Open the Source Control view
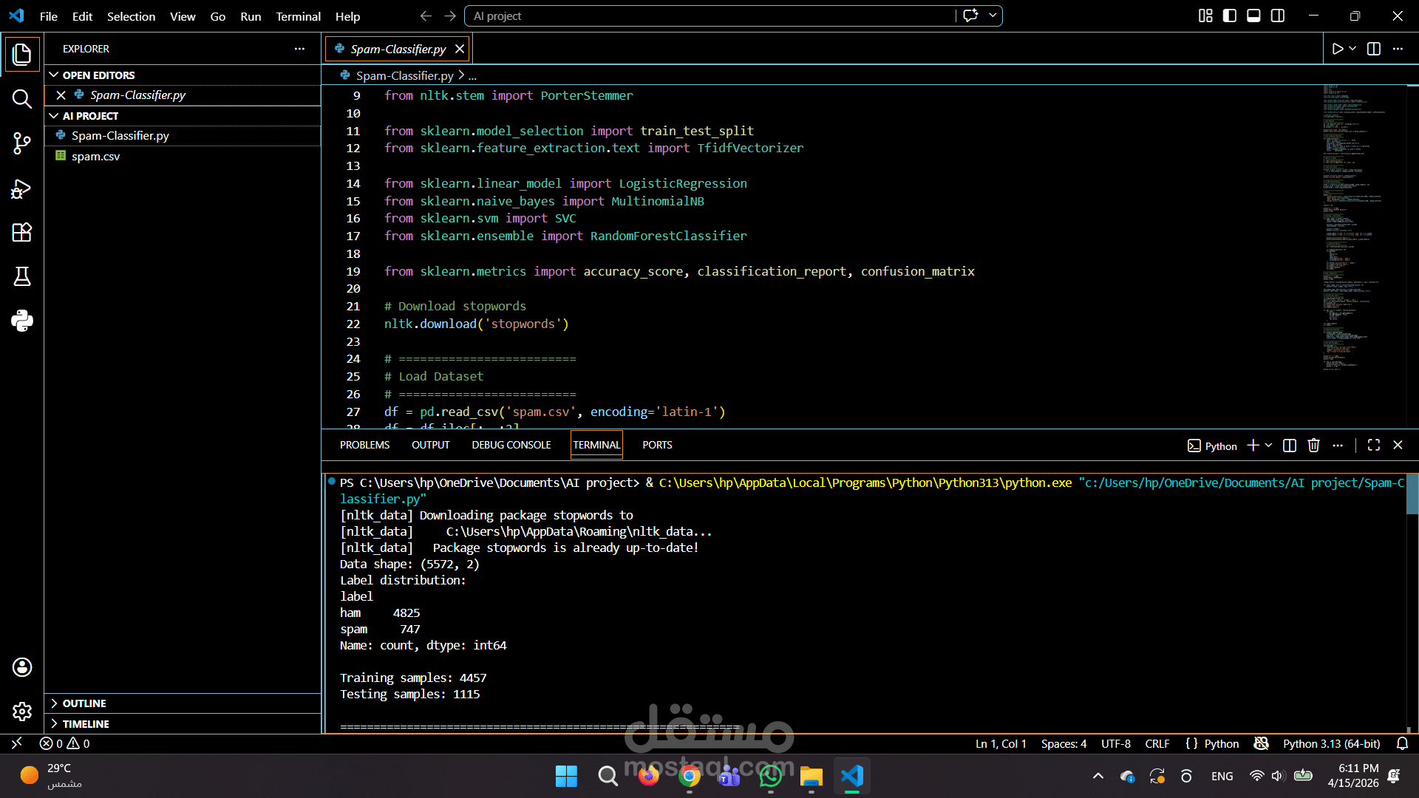The width and height of the screenshot is (1419, 798). 21,143
